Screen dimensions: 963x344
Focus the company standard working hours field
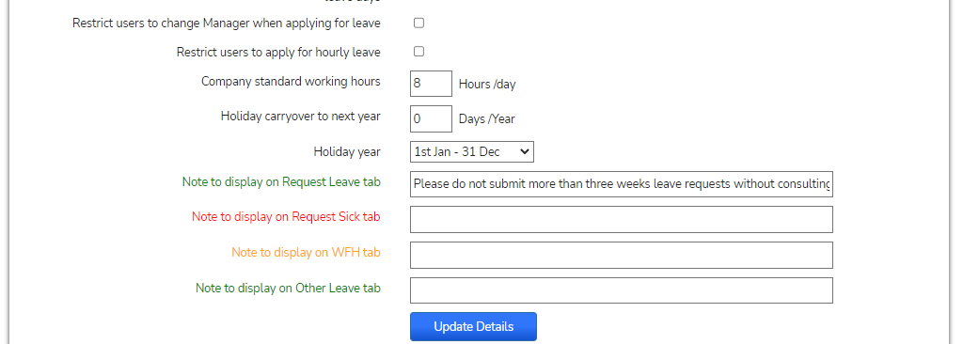[431, 83]
